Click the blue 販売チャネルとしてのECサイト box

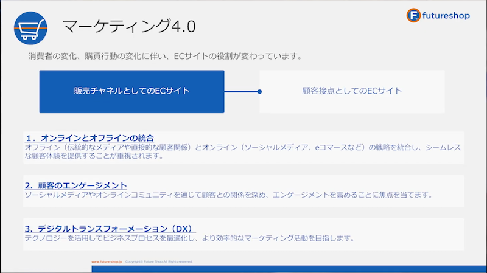(x=131, y=92)
